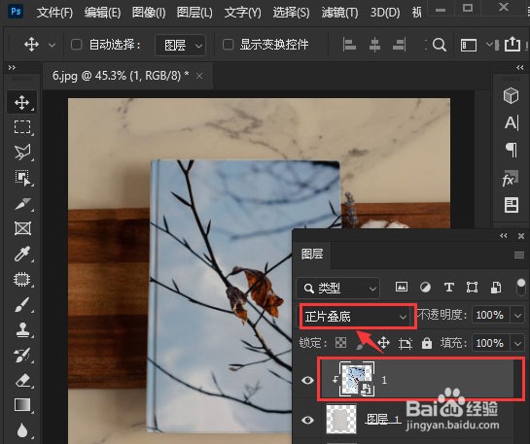Lock transparent pixels of layer
This screenshot has width=530, height=444.
[x=340, y=343]
